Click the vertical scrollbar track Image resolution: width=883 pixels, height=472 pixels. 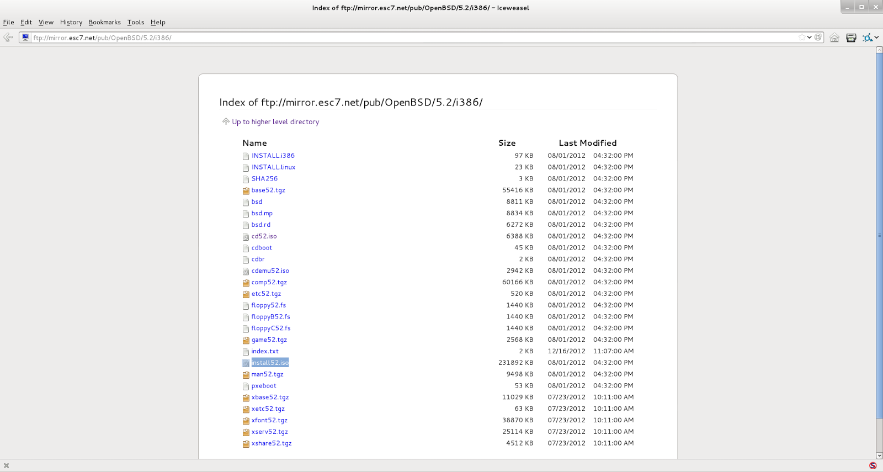tap(879, 436)
